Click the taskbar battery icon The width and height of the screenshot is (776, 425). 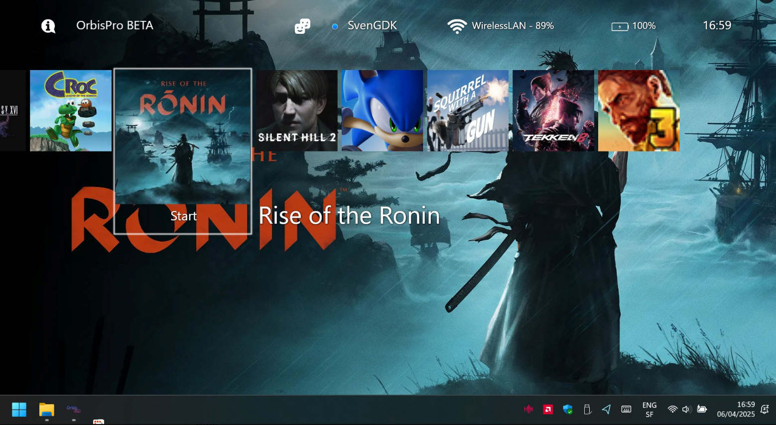click(x=702, y=409)
